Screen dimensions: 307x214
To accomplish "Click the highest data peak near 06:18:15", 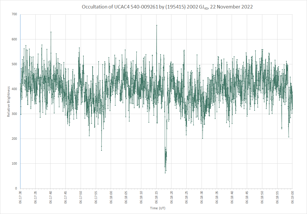I will click(157, 25).
